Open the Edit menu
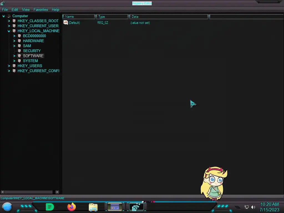The width and height of the screenshot is (284, 213). (15, 10)
